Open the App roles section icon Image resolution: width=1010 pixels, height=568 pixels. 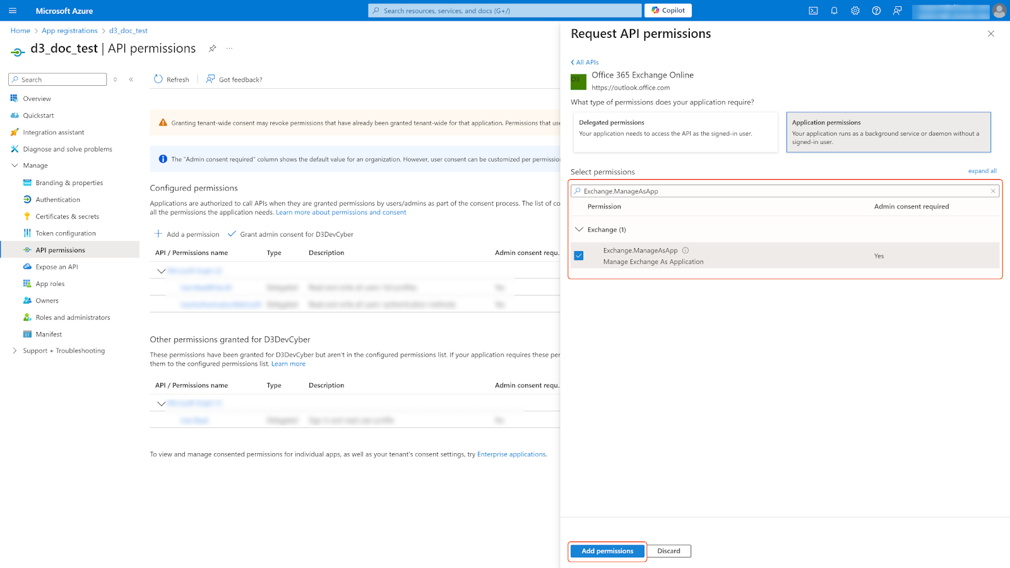click(26, 283)
